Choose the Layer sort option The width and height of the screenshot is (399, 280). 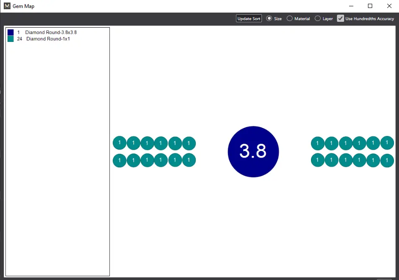pos(318,18)
